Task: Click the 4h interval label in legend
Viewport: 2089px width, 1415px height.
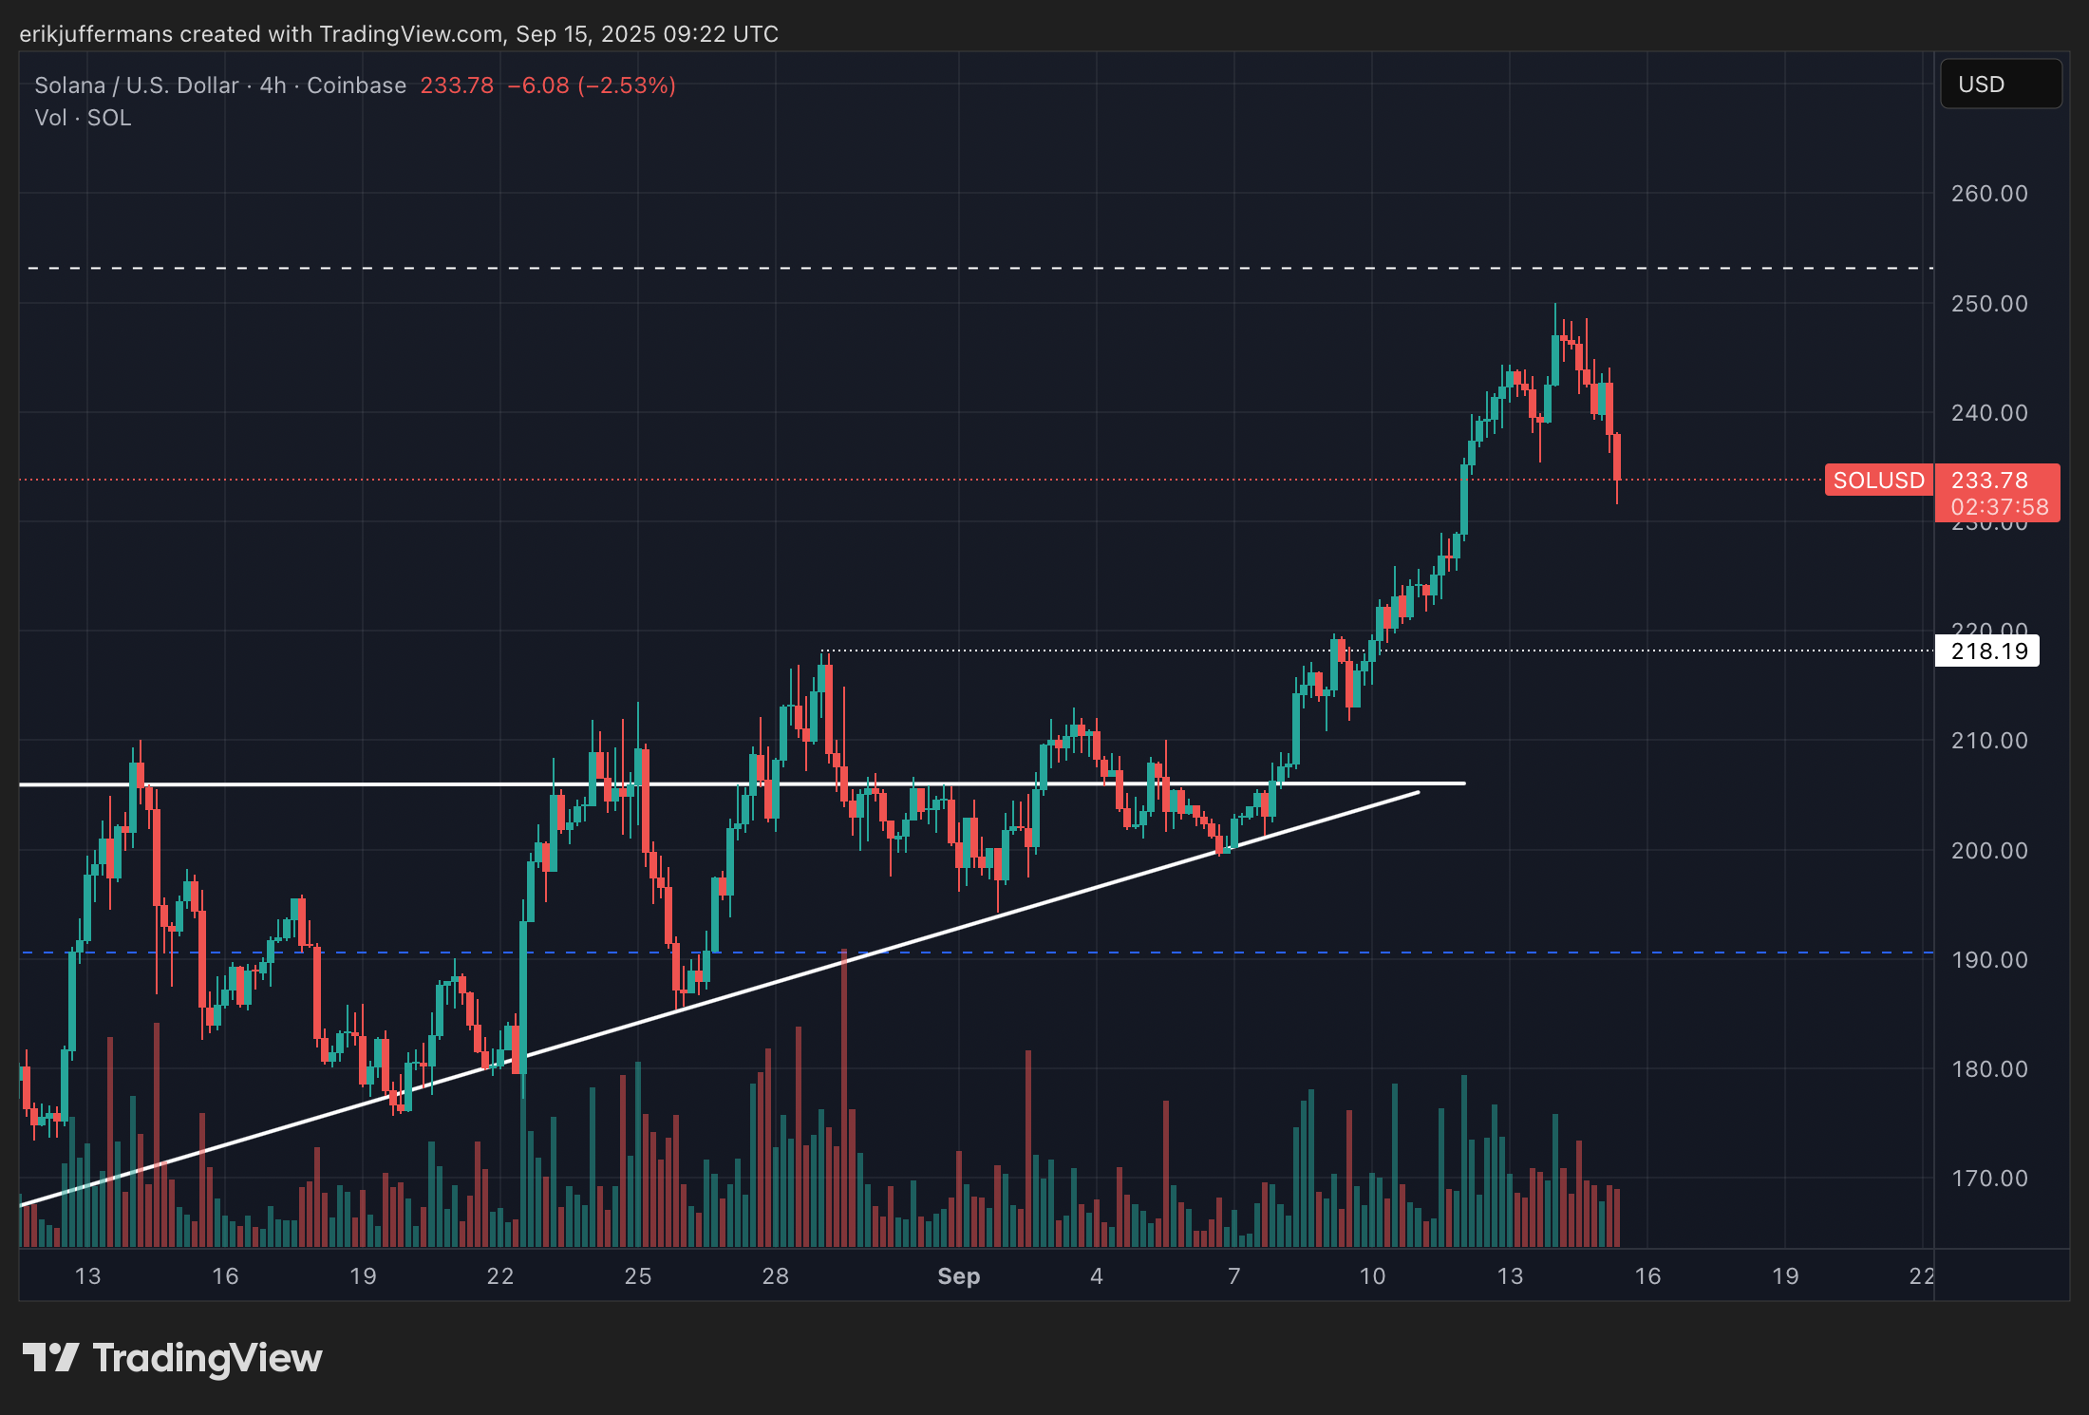Action: pos(273,85)
